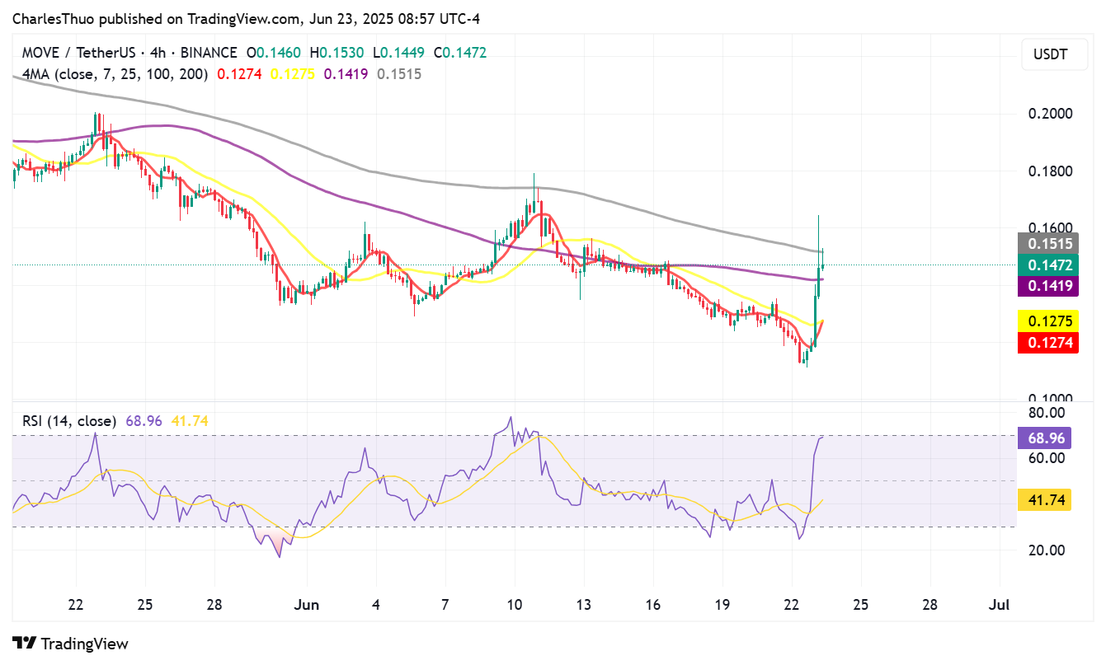
Task: Click the 0.1800 level on price scale
Action: tap(1050, 171)
